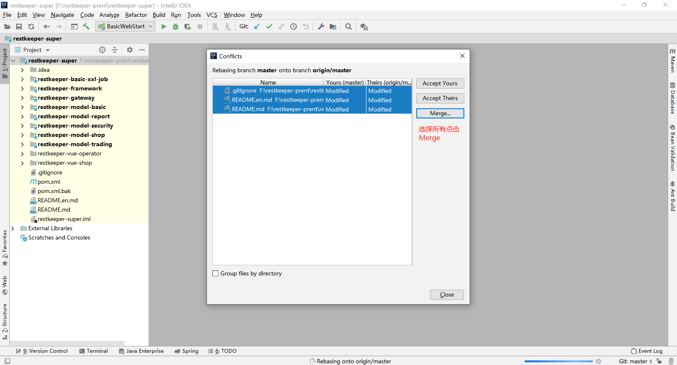Click the Close button in Conflicts dialog
Viewport: 677px width, 365px height.
[x=447, y=294]
